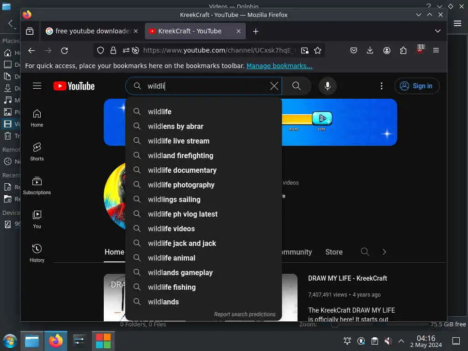Open Subscriptions in YouTube sidebar
This screenshot has width=468, height=351.
37,186
